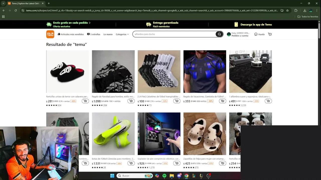Click the Ayuda link text
The height and width of the screenshot is (180, 321).
(x=261, y=34)
